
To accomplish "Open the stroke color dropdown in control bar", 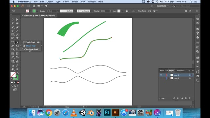I will [x=37, y=11].
